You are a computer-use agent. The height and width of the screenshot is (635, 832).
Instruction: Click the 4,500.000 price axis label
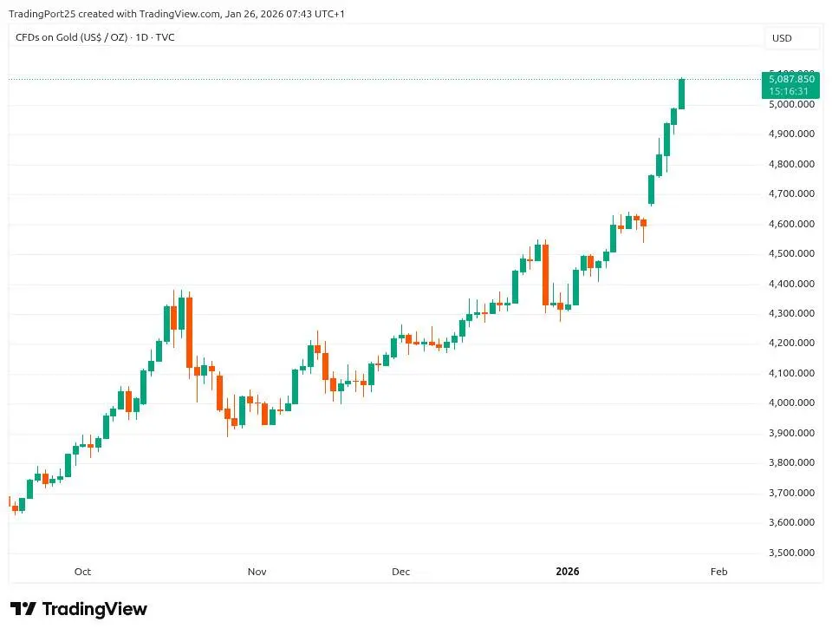pyautogui.click(x=791, y=254)
